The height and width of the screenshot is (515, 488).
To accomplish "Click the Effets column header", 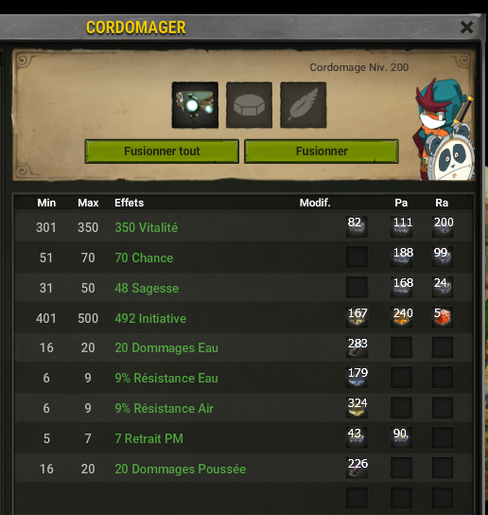I will click(x=130, y=203).
